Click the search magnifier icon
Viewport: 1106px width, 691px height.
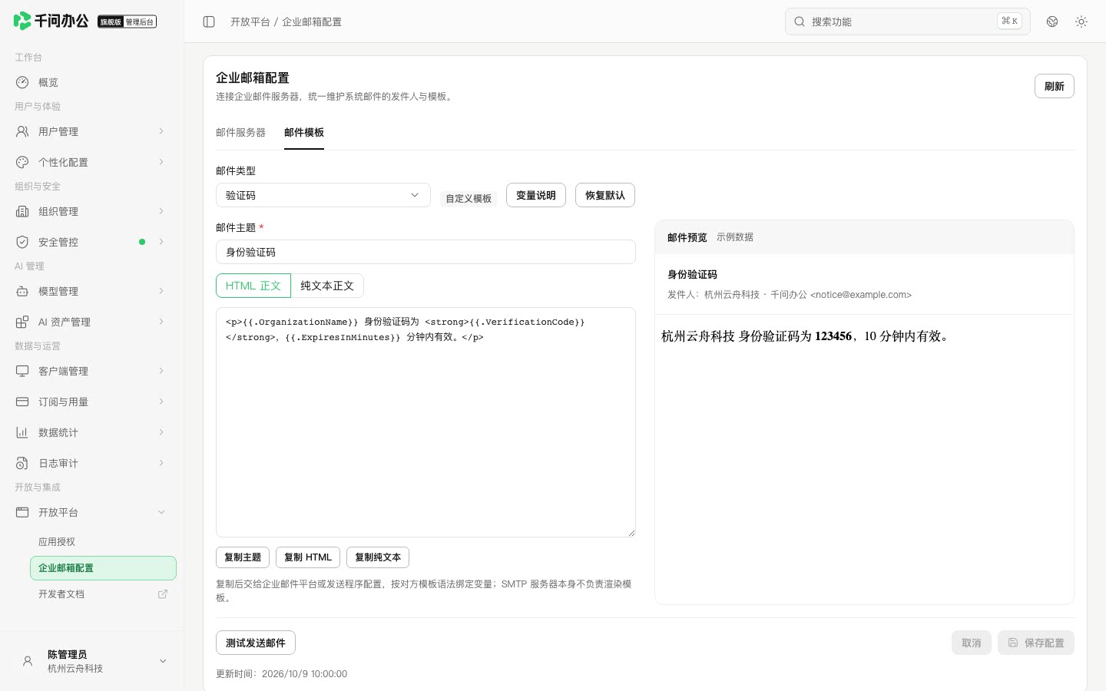click(800, 21)
